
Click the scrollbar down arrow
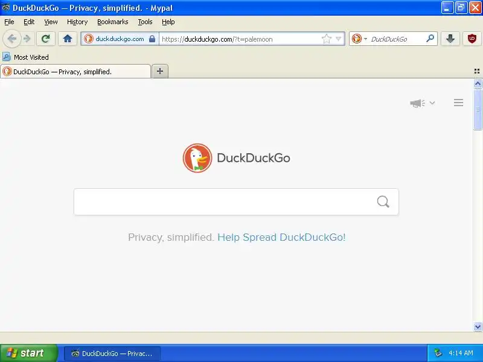tap(478, 326)
